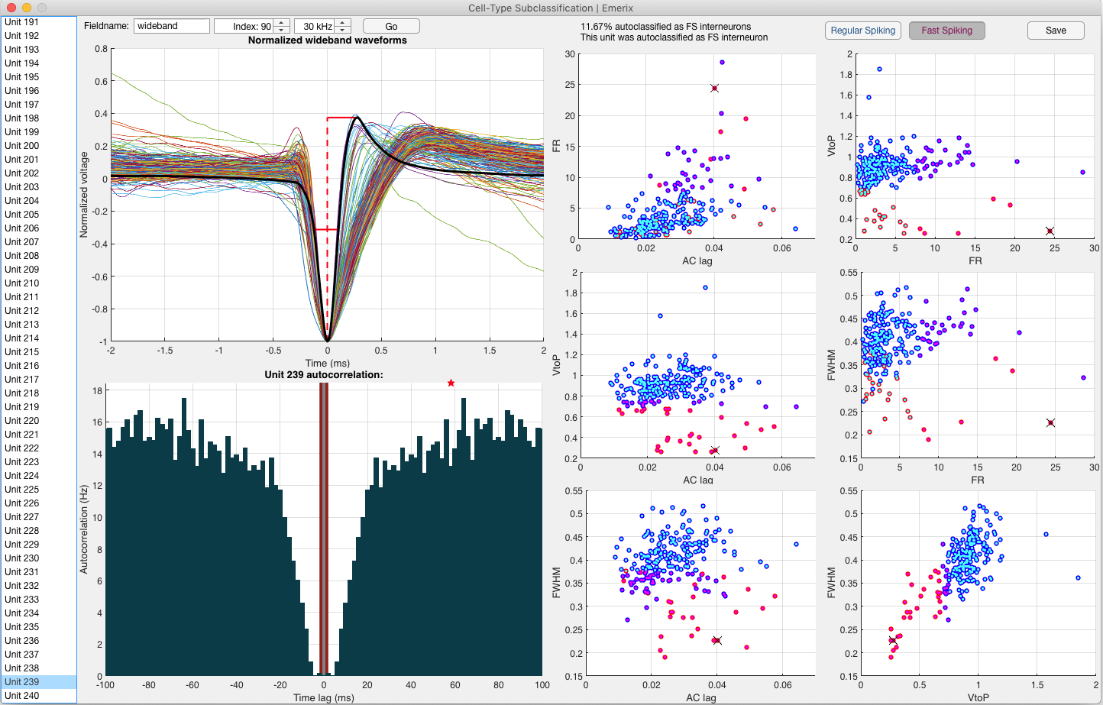Save the cell-type classifications
Viewport: 1103px width, 705px height.
click(x=1056, y=31)
